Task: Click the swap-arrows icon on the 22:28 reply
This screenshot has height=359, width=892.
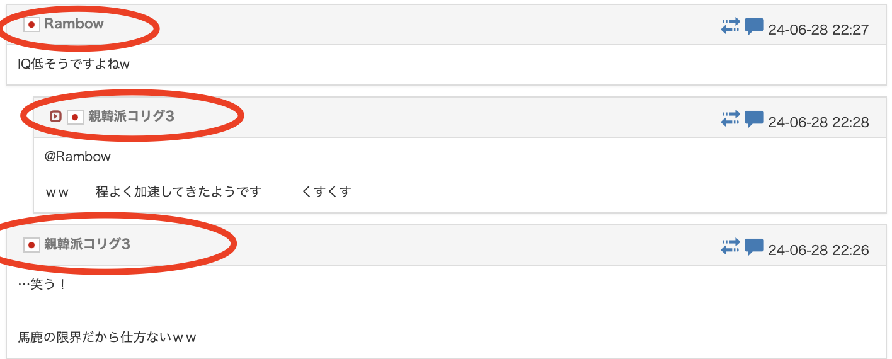Action: [x=730, y=118]
